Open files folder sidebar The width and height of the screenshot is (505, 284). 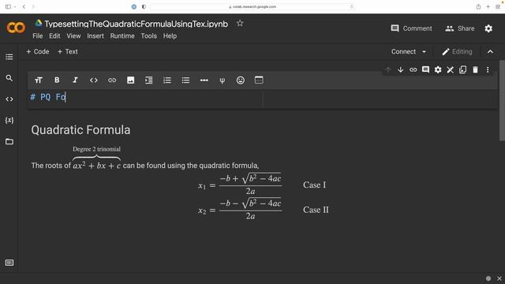pyautogui.click(x=9, y=141)
